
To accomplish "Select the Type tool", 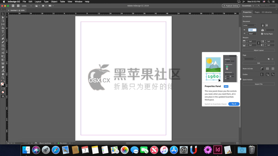I will click(x=3, y=32).
